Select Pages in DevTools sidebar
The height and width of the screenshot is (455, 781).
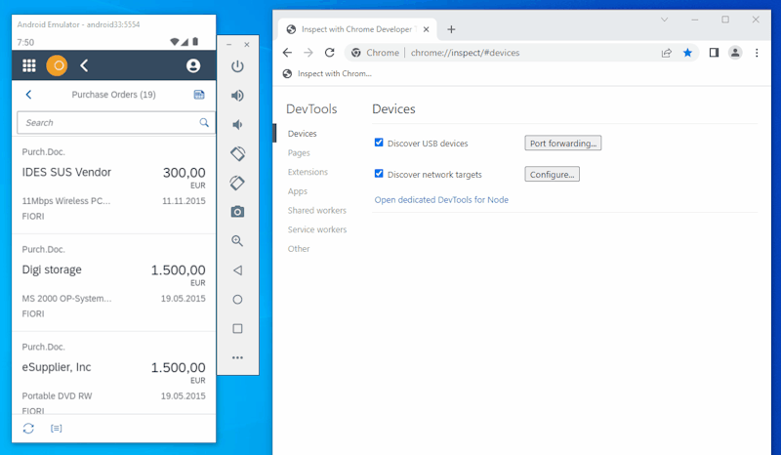click(299, 153)
